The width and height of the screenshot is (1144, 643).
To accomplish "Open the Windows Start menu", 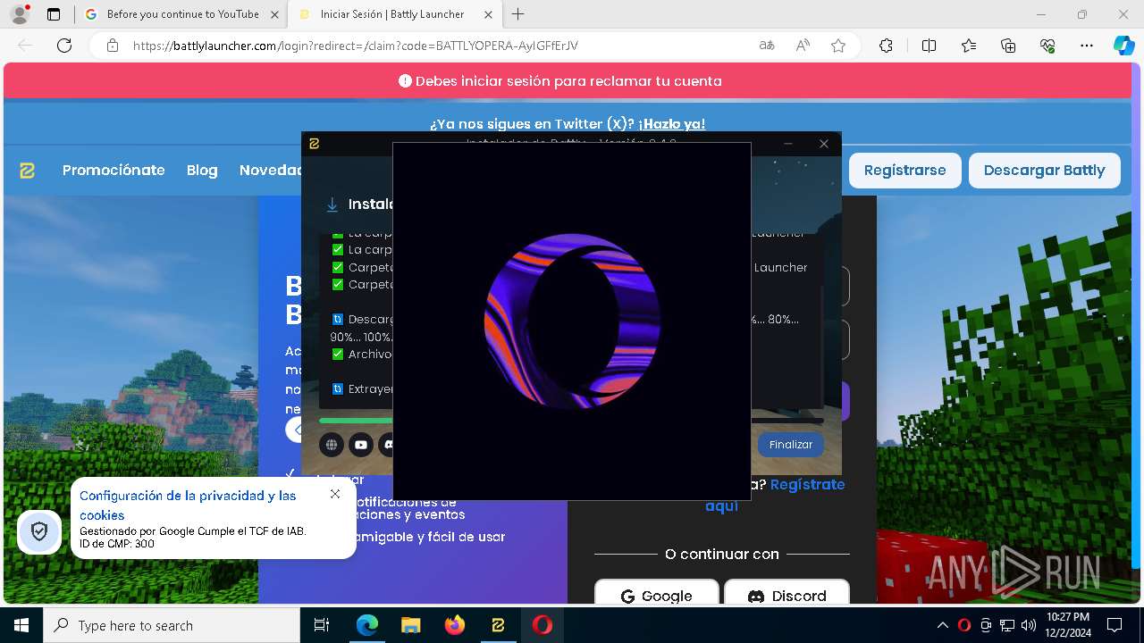I will pyautogui.click(x=21, y=625).
